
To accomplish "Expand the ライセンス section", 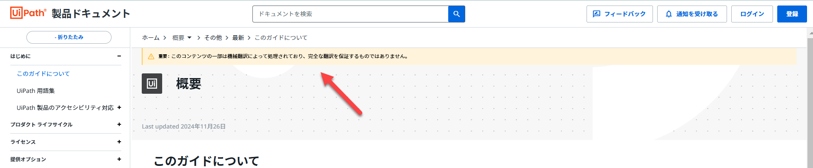I will pos(119,142).
